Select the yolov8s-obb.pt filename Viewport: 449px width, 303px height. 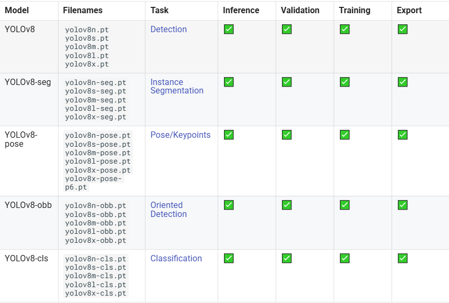tap(95, 215)
